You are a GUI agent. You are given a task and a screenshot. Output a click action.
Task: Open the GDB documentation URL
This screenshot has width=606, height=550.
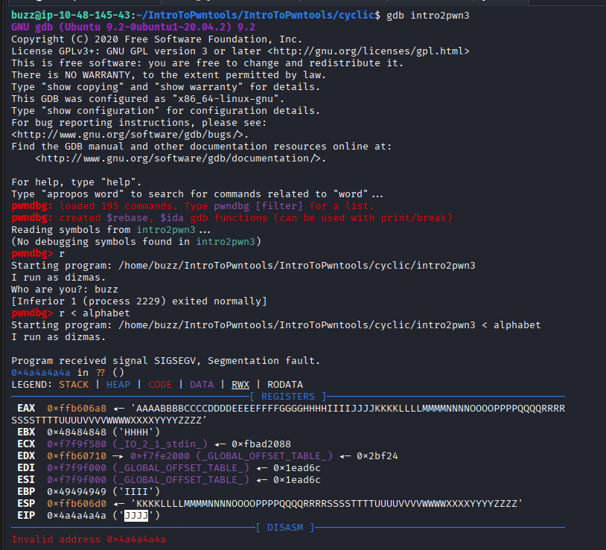pyautogui.click(x=183, y=159)
